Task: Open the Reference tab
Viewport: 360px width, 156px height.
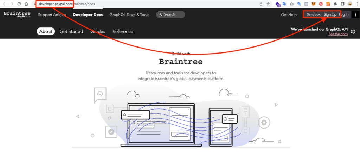Action: tap(123, 32)
